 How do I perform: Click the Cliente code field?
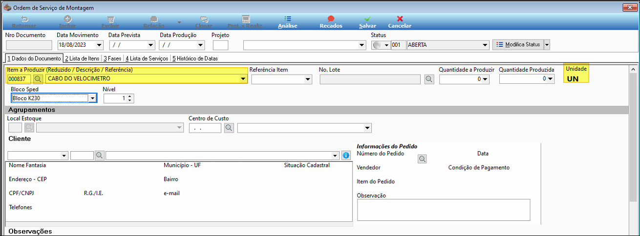82,156
